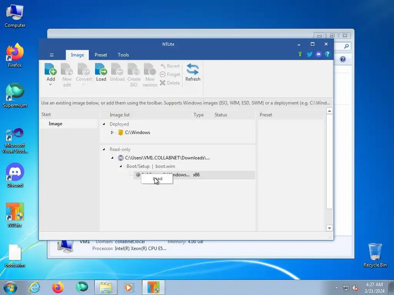The image size is (394, 295).
Task: Select the x86 Windows image row
Action: [194, 175]
